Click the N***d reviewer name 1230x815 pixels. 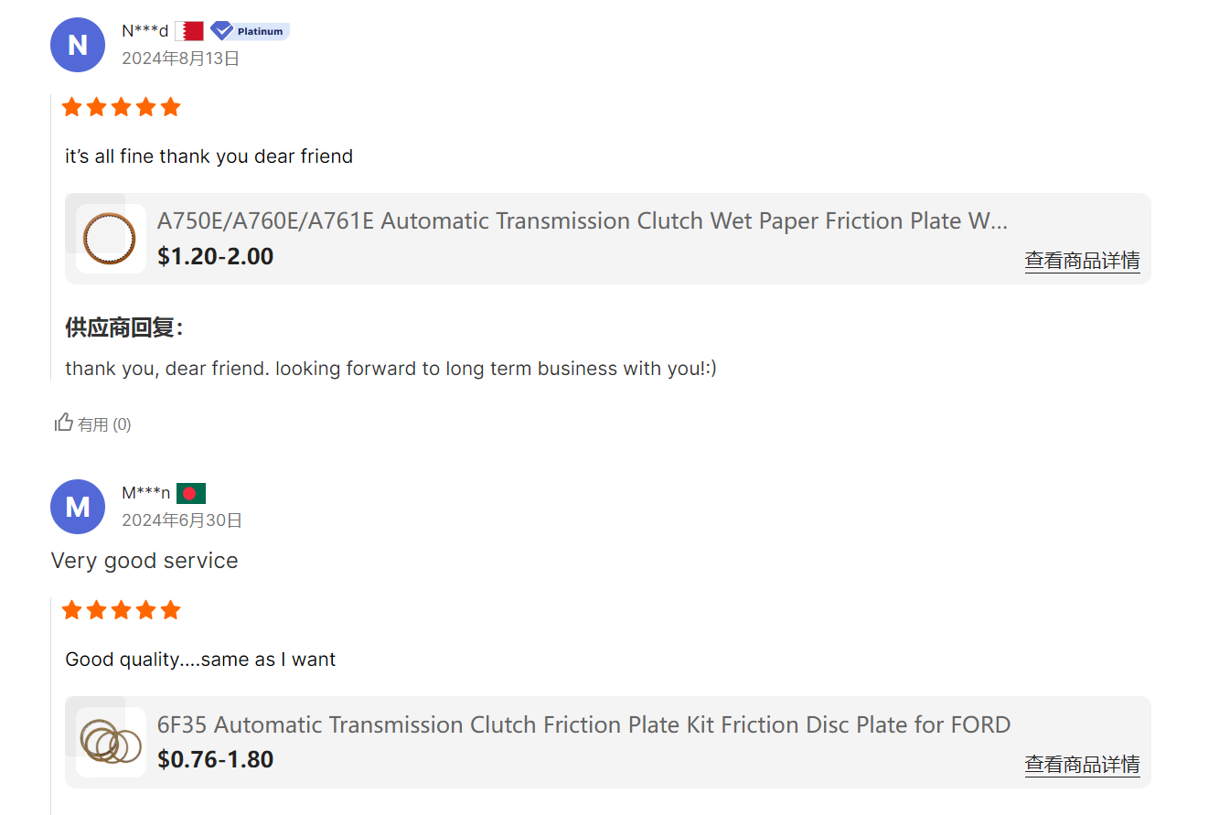tap(145, 31)
